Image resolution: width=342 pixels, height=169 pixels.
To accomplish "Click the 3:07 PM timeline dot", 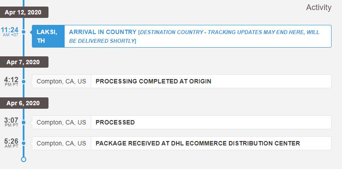I will click(x=24, y=123).
